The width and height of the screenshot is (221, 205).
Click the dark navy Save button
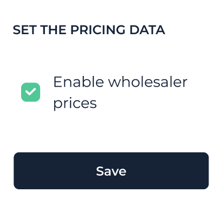111,171
